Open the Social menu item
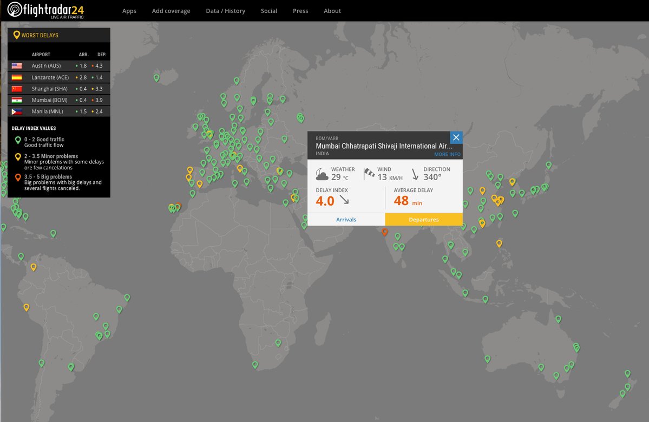 point(269,11)
